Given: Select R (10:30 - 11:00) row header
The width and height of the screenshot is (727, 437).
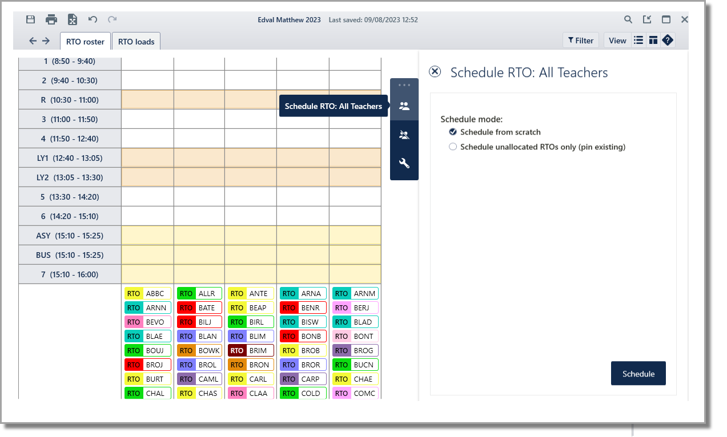Looking at the screenshot, I should [x=70, y=100].
